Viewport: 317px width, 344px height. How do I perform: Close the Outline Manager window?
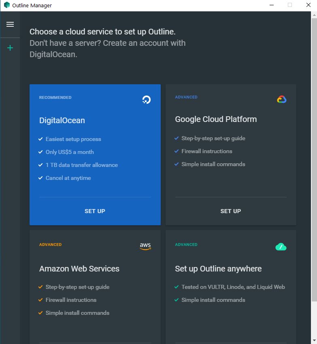tap(308, 5)
